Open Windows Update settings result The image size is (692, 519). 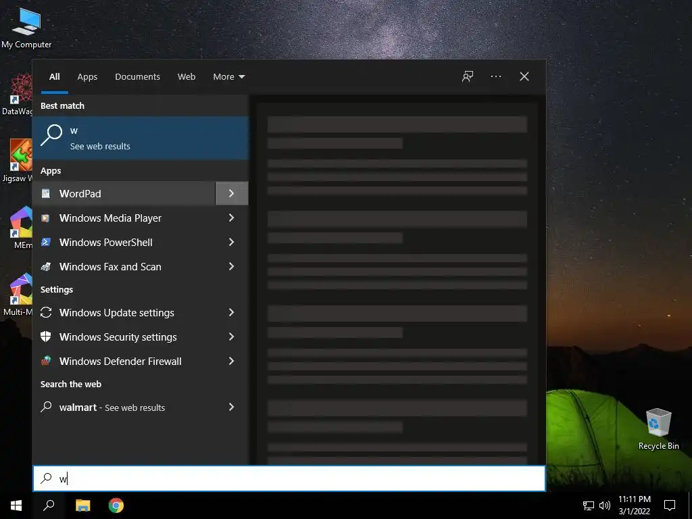click(x=124, y=312)
